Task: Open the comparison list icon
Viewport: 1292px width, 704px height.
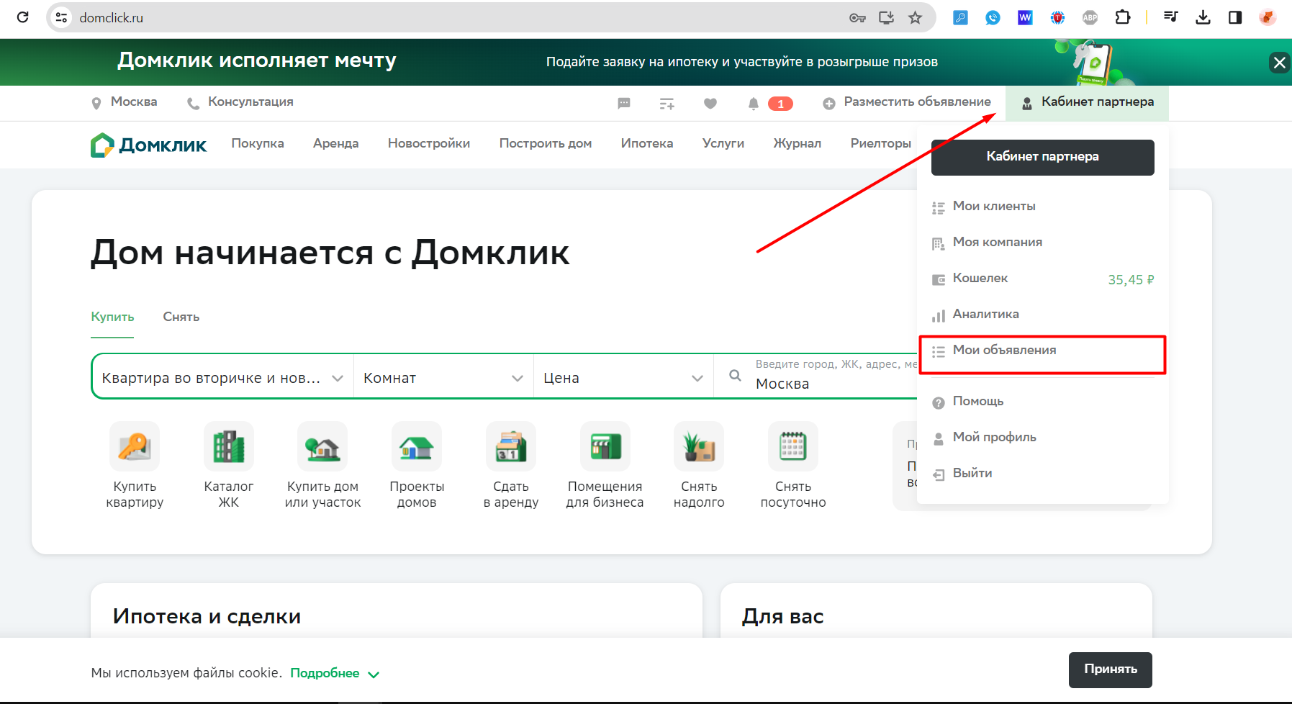Action: (x=667, y=104)
